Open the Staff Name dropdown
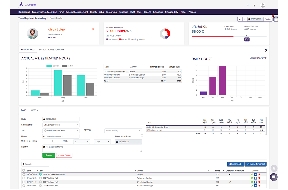The image size is (288, 190). coord(61,125)
